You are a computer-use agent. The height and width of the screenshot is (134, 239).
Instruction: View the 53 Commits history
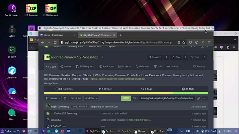tap(64, 89)
